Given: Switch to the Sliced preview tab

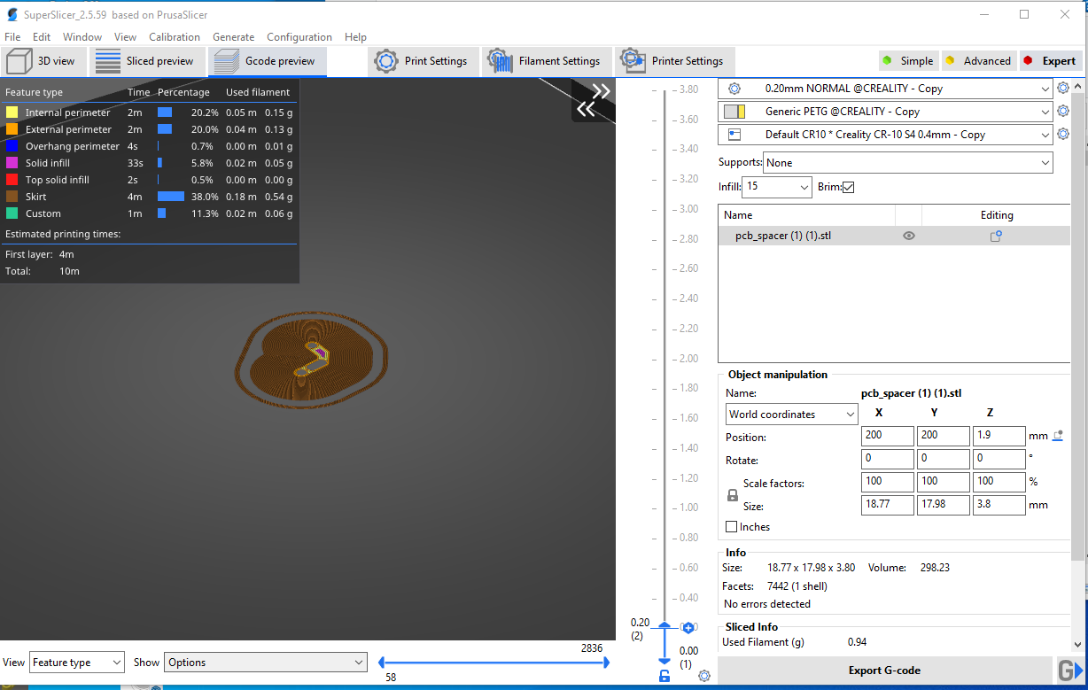Looking at the screenshot, I should click(x=148, y=61).
